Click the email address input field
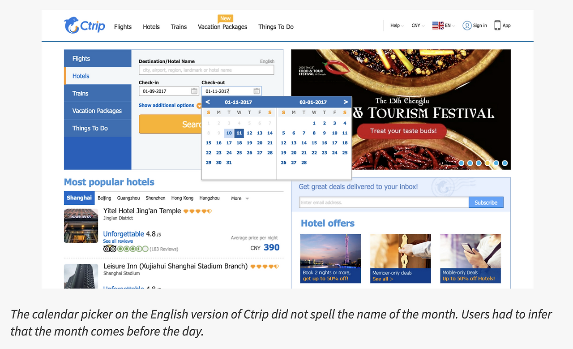 point(384,203)
